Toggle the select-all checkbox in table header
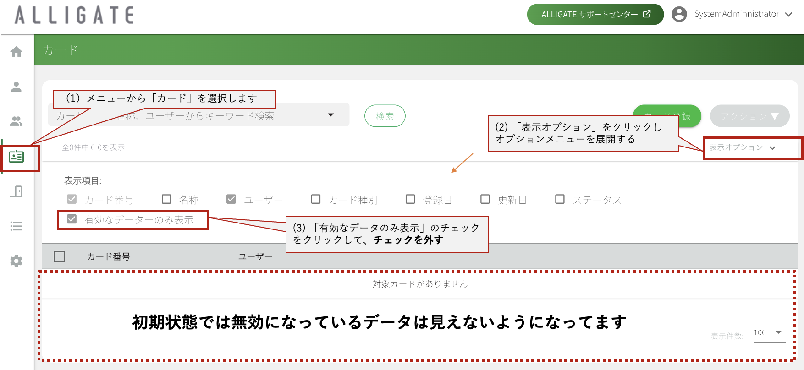The image size is (804, 370). coord(60,256)
